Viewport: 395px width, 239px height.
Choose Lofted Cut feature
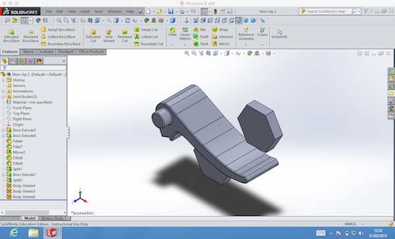tap(146, 37)
